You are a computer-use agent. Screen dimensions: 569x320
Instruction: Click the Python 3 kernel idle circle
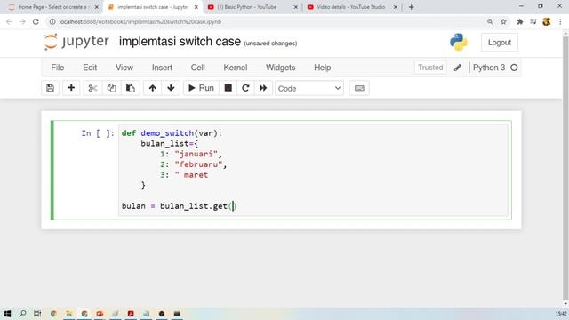point(514,68)
